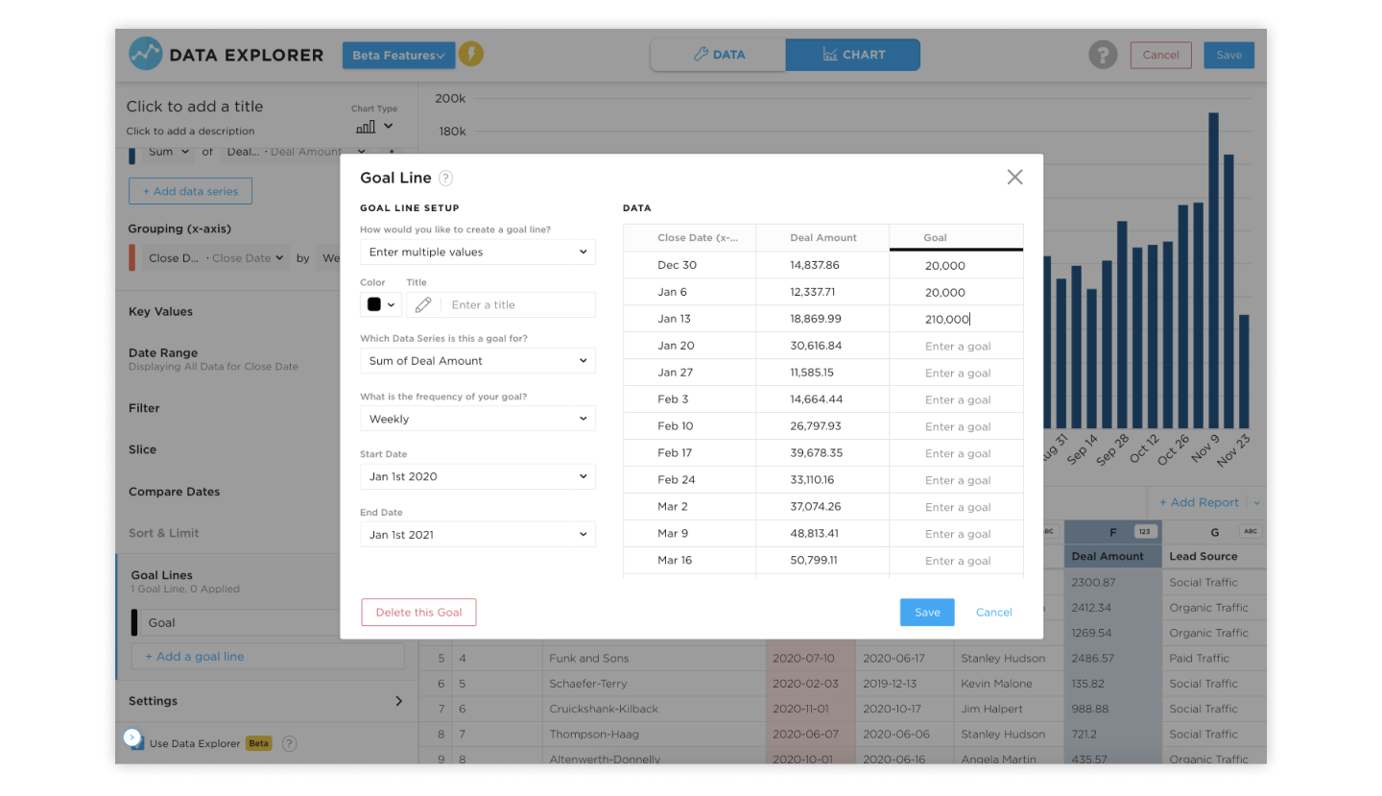1382x796 pixels.
Task: Open Sum of Deal Amount series dropdown
Action: (477, 361)
